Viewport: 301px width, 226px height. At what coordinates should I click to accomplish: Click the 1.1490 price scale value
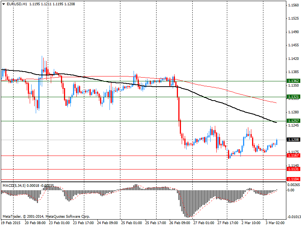click(294, 32)
